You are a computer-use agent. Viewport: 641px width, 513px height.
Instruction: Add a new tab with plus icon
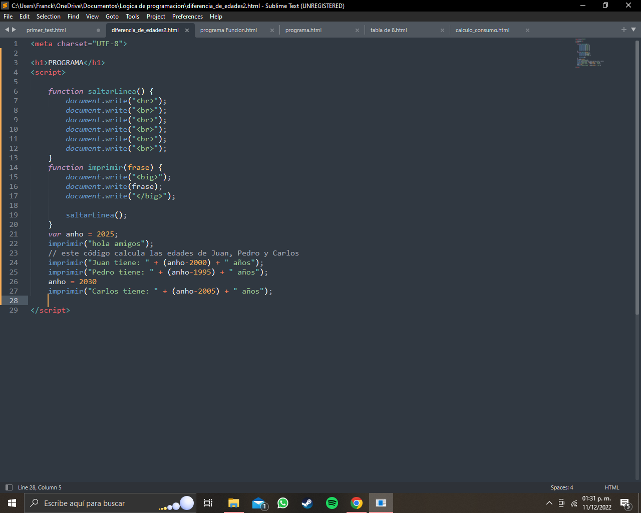click(624, 30)
